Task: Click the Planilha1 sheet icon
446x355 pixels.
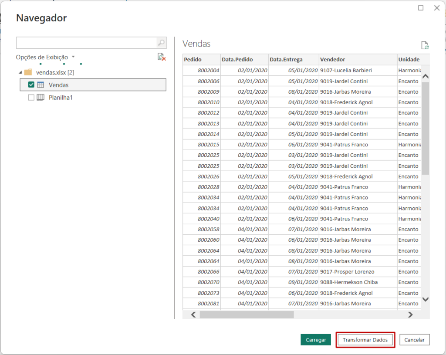Action: [41, 98]
